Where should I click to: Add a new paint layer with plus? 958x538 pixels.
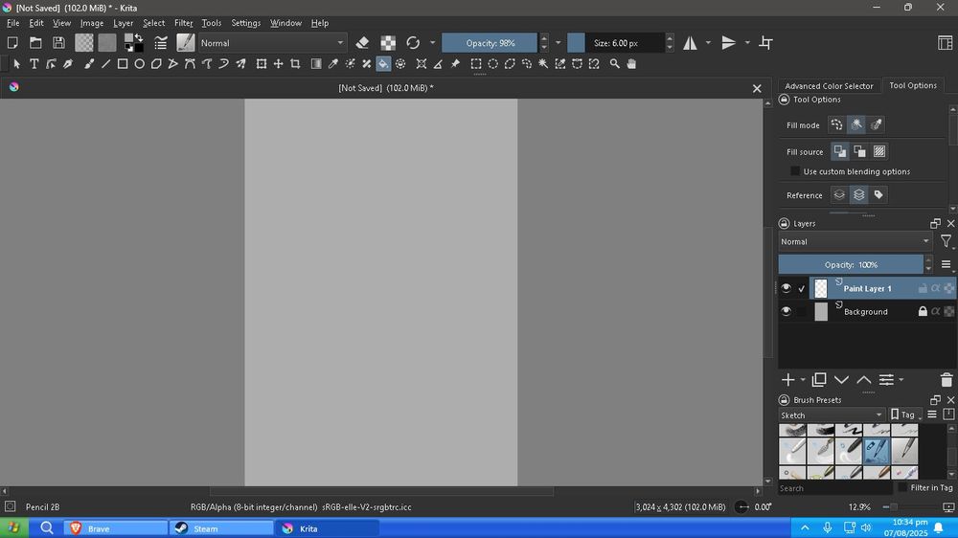pos(788,380)
